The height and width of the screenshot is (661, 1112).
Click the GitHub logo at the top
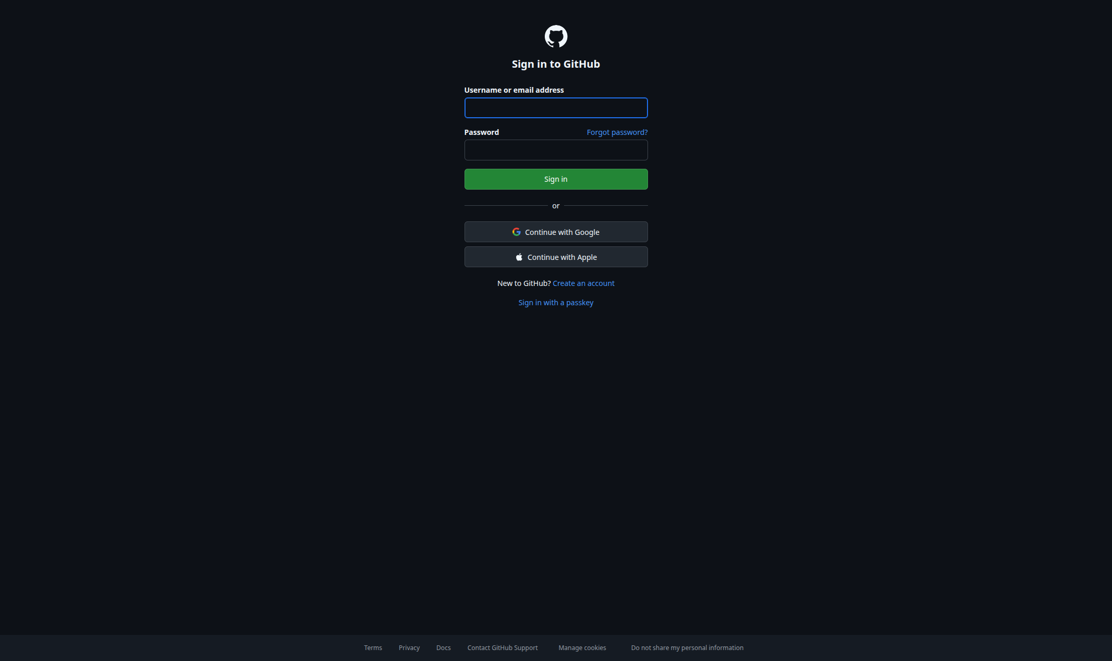pos(556,36)
